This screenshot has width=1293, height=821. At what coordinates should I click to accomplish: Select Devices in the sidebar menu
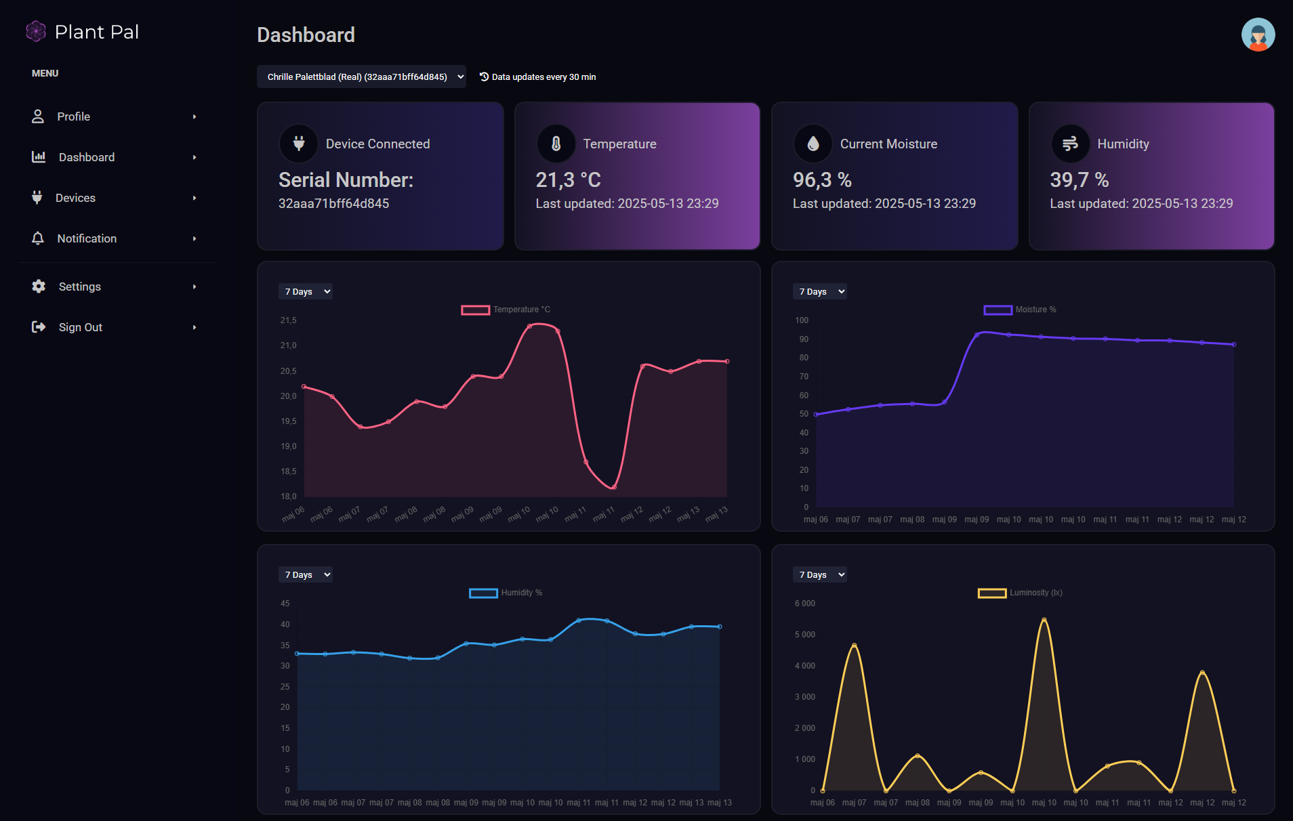point(75,198)
